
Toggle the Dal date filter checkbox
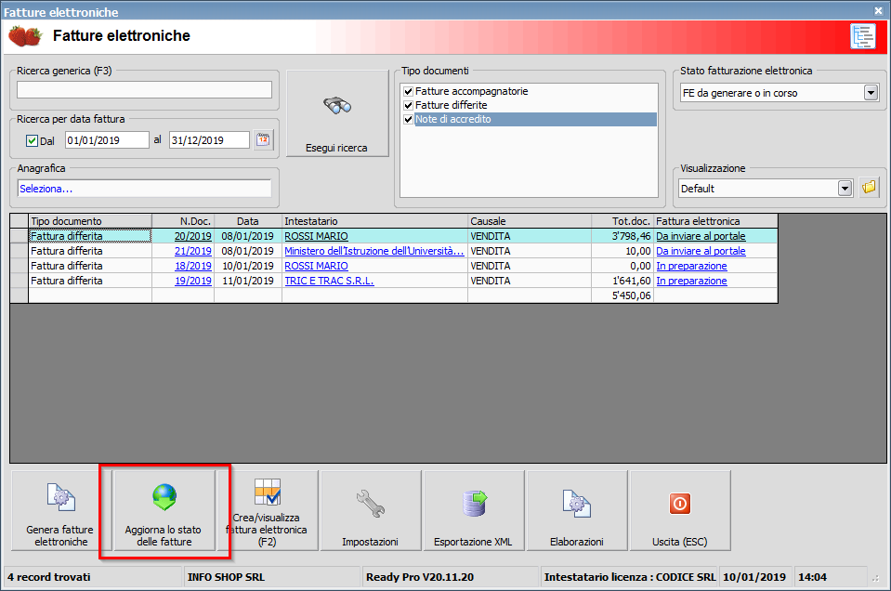(x=32, y=140)
